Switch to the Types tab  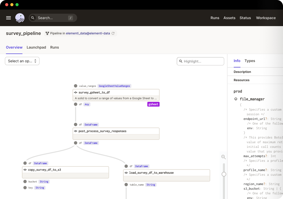click(x=250, y=61)
